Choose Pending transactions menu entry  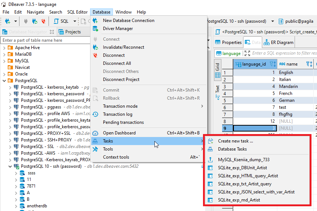[x=149, y=122]
